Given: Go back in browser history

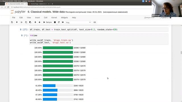Looking at the screenshot, I should point(2,7).
